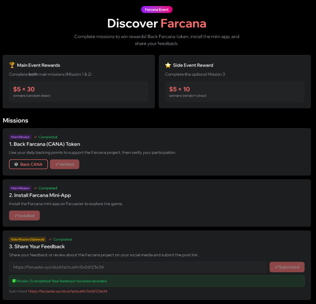Image resolution: width=316 pixels, height=304 pixels.
Task: Click the Verified button in mission 1
Action: 65,164
